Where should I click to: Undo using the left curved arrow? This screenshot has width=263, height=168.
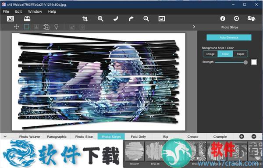coord(116,18)
